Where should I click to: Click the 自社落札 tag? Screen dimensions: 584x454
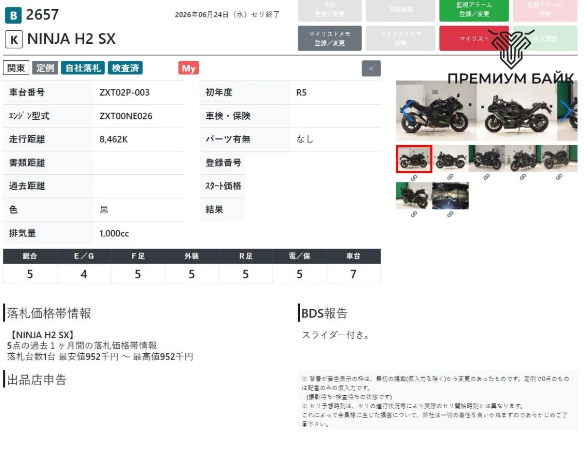click(83, 68)
